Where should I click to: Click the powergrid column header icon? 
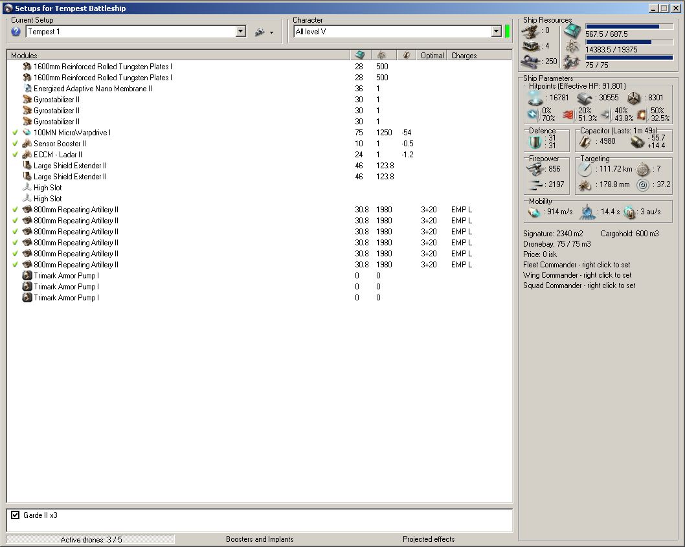click(382, 55)
